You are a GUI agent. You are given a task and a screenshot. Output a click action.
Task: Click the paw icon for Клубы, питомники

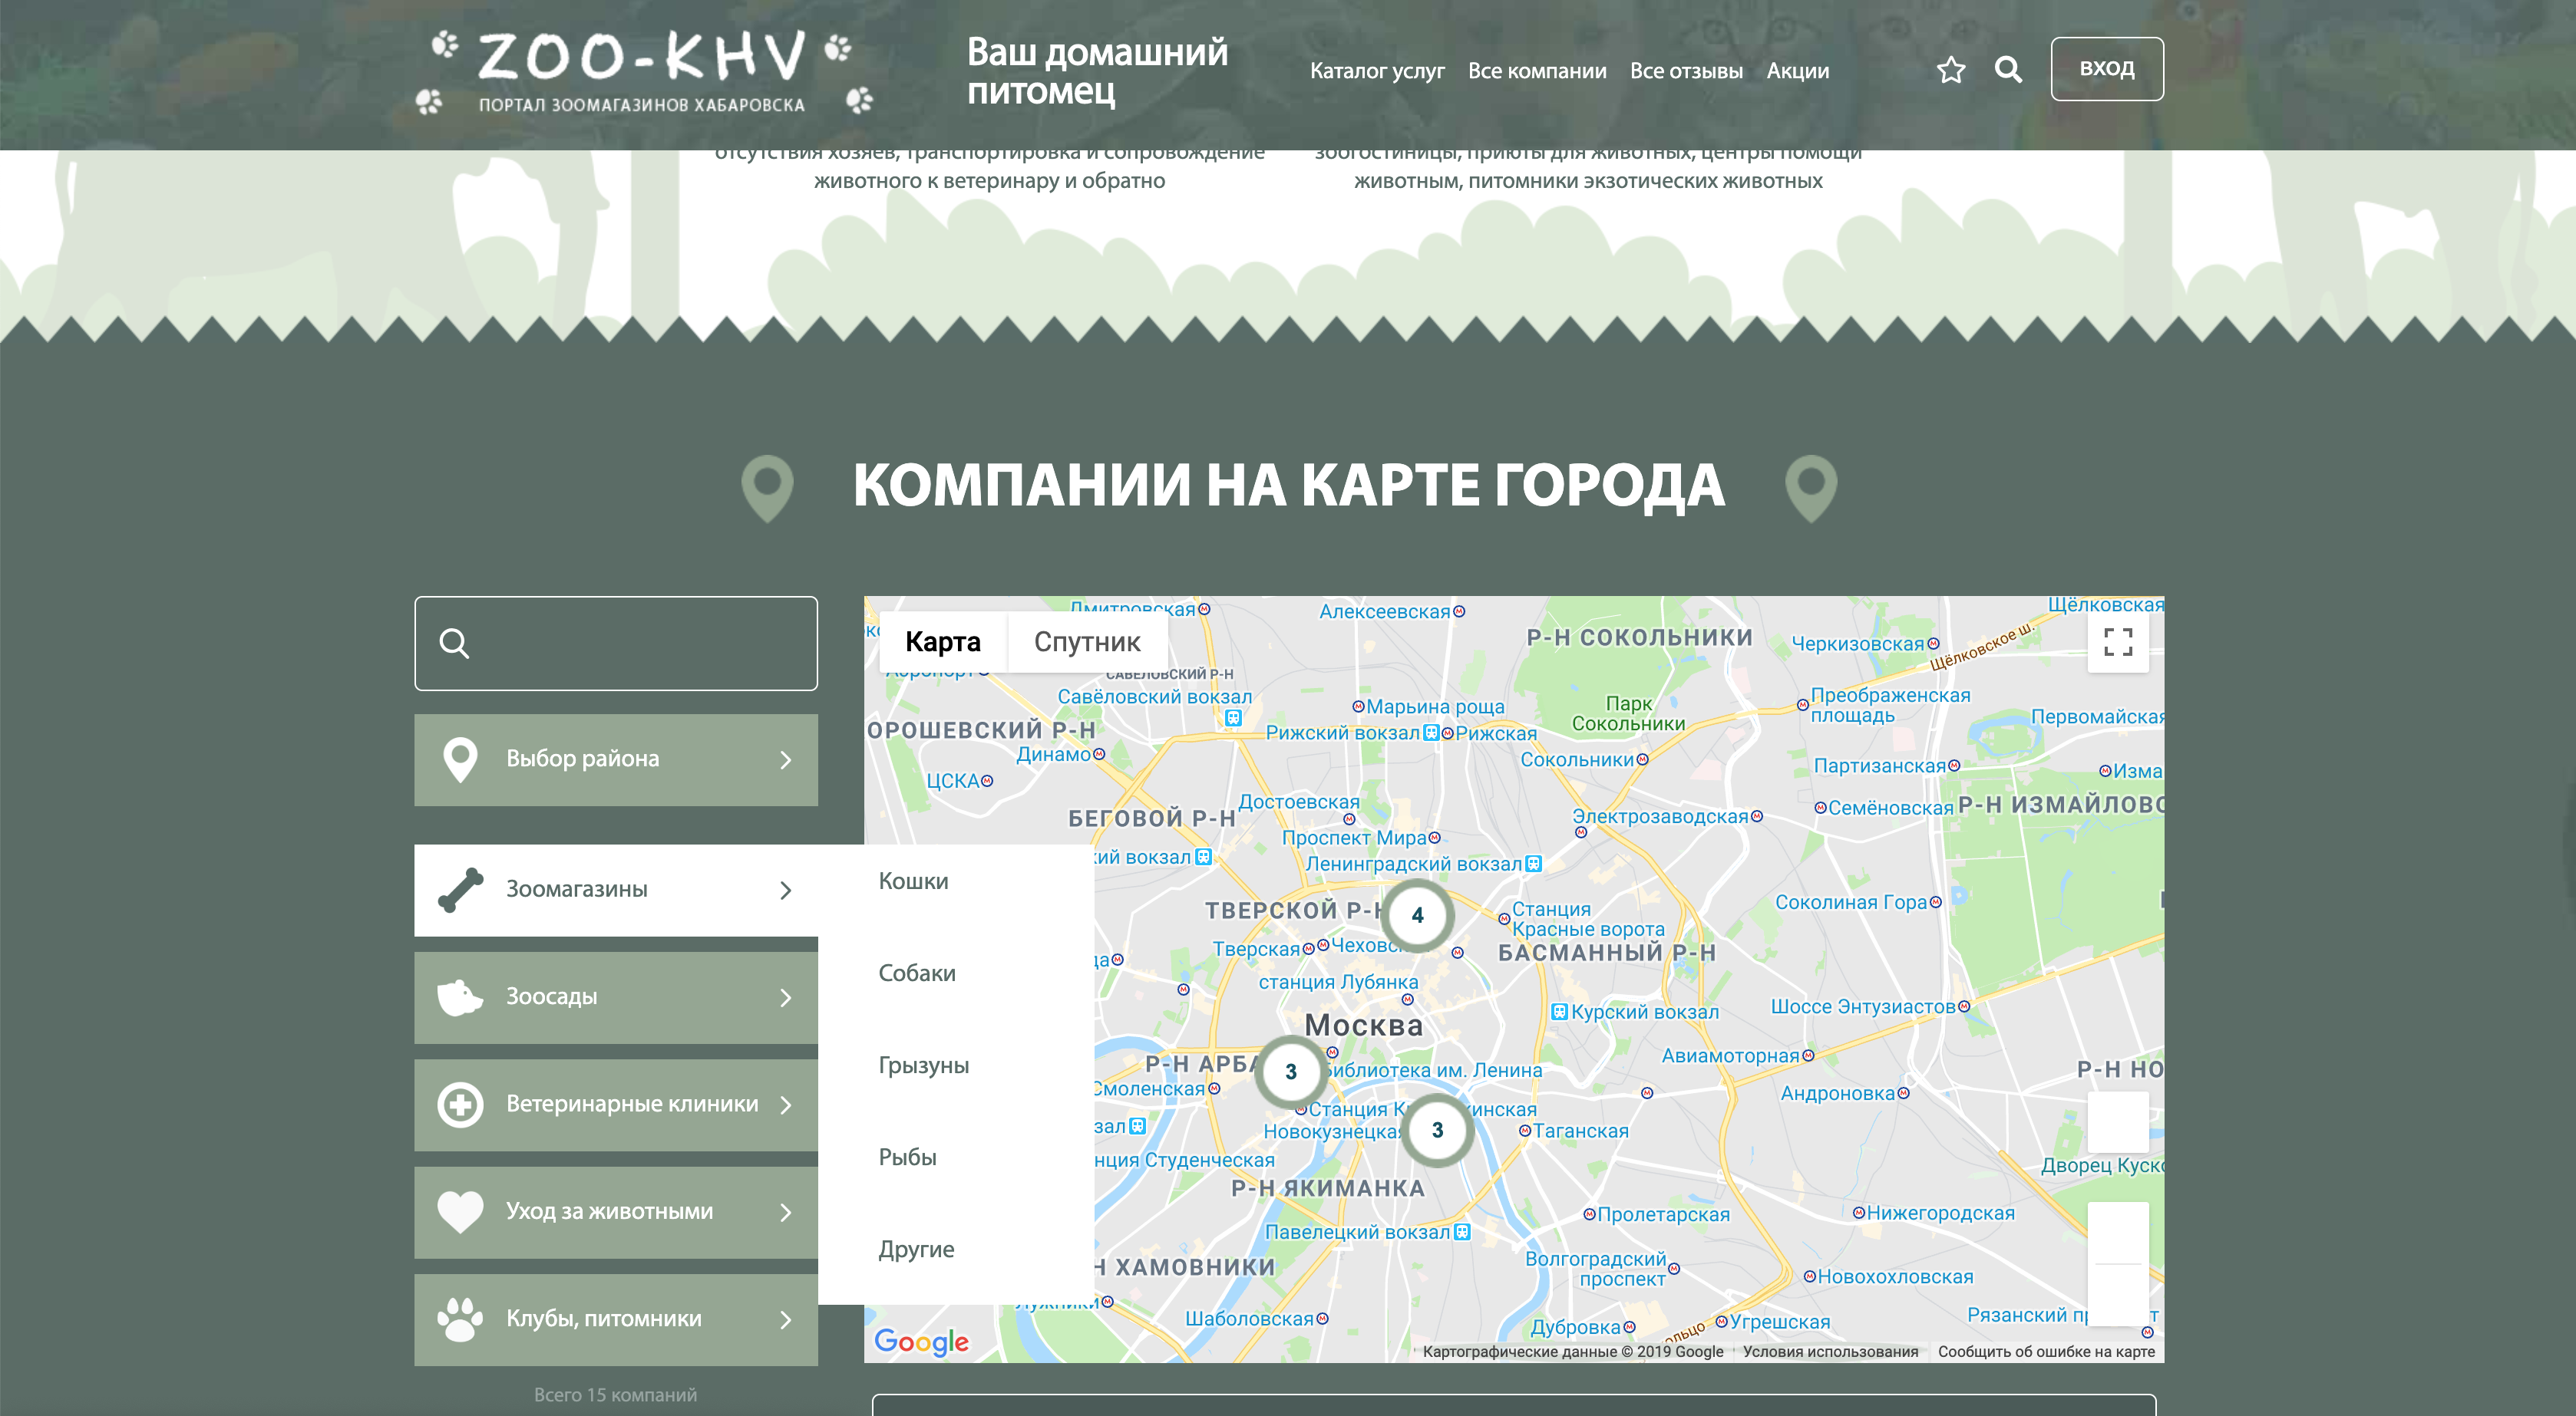point(460,1319)
